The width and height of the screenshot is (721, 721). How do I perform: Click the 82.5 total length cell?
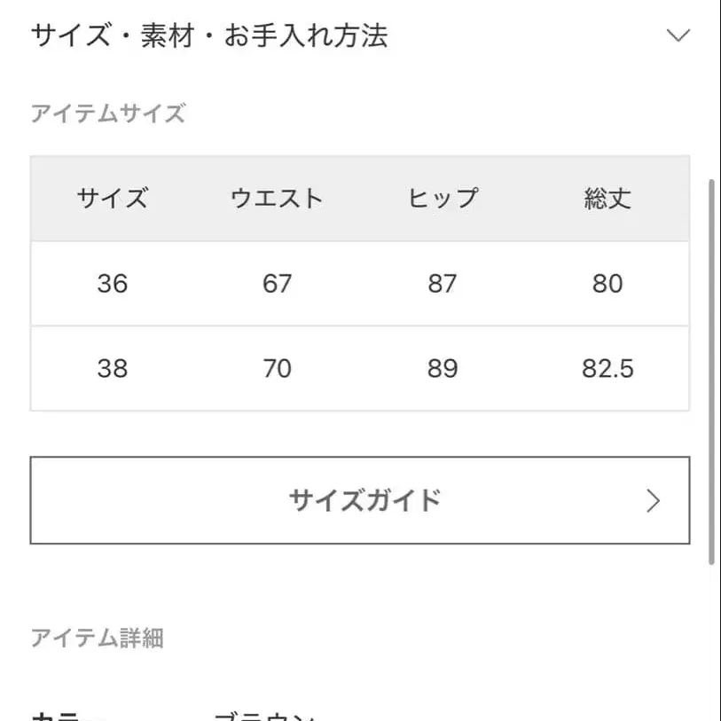(607, 368)
